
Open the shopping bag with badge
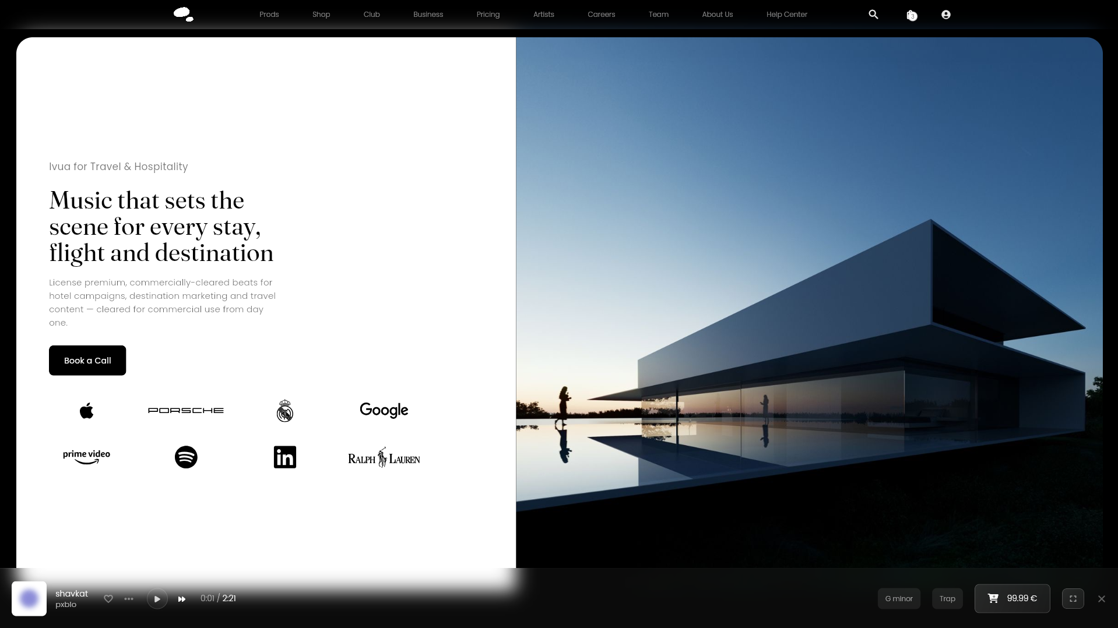[912, 15]
